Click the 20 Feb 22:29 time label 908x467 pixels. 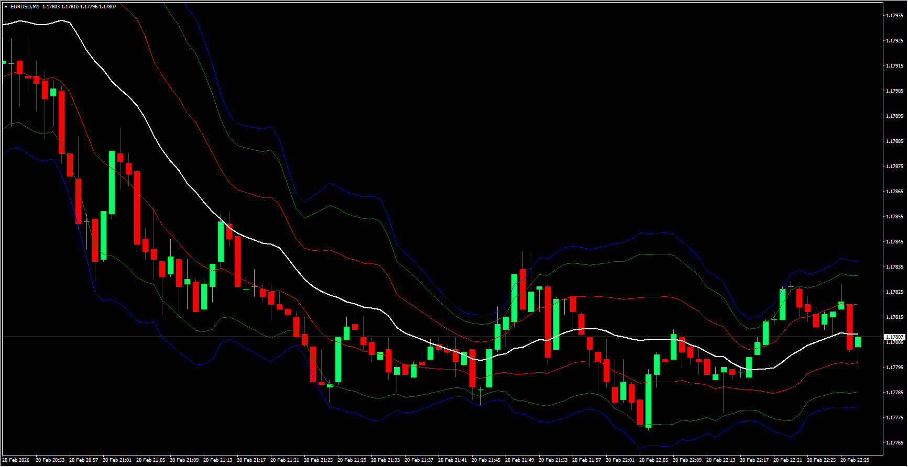tap(855, 460)
